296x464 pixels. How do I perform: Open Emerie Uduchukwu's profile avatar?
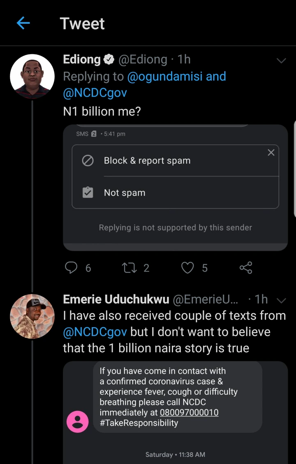tap(32, 316)
